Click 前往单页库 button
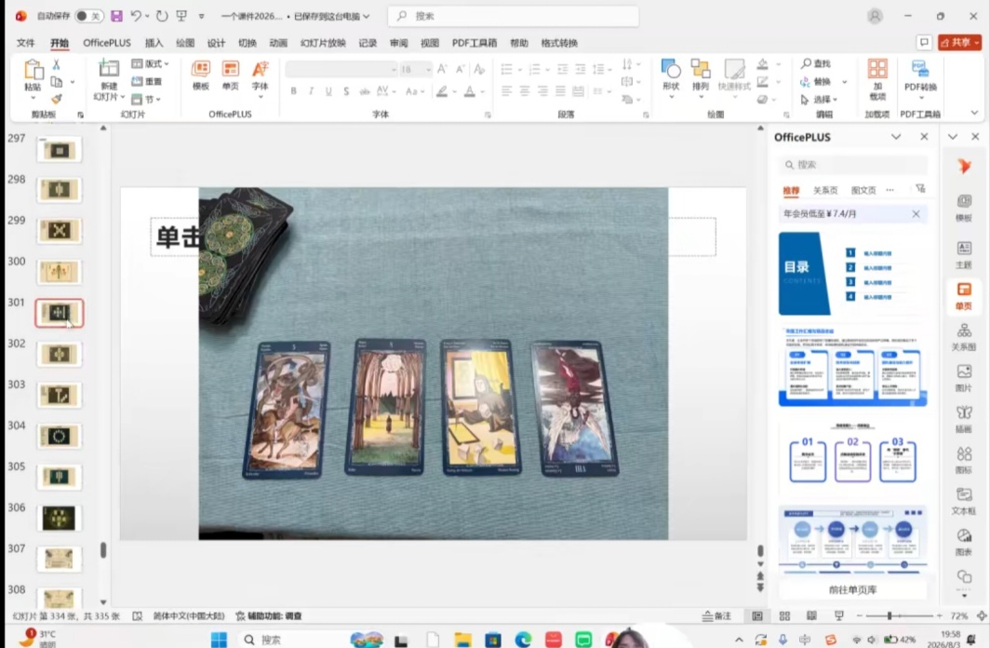 (852, 590)
